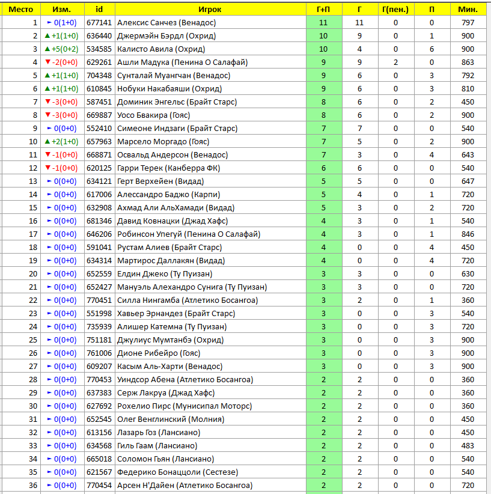Click Соломон Гьян (Лансиано) cell
The image size is (491, 494).
coord(210,459)
